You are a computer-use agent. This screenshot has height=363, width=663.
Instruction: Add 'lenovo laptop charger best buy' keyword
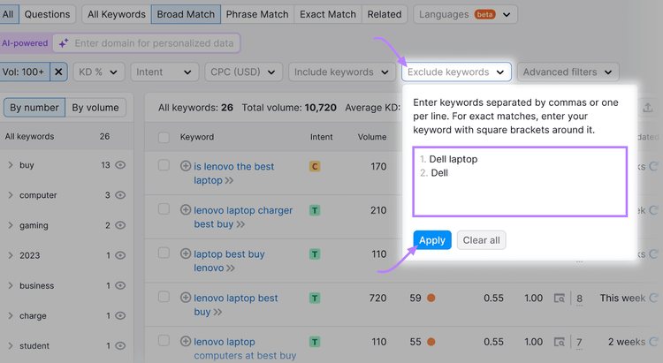point(186,209)
